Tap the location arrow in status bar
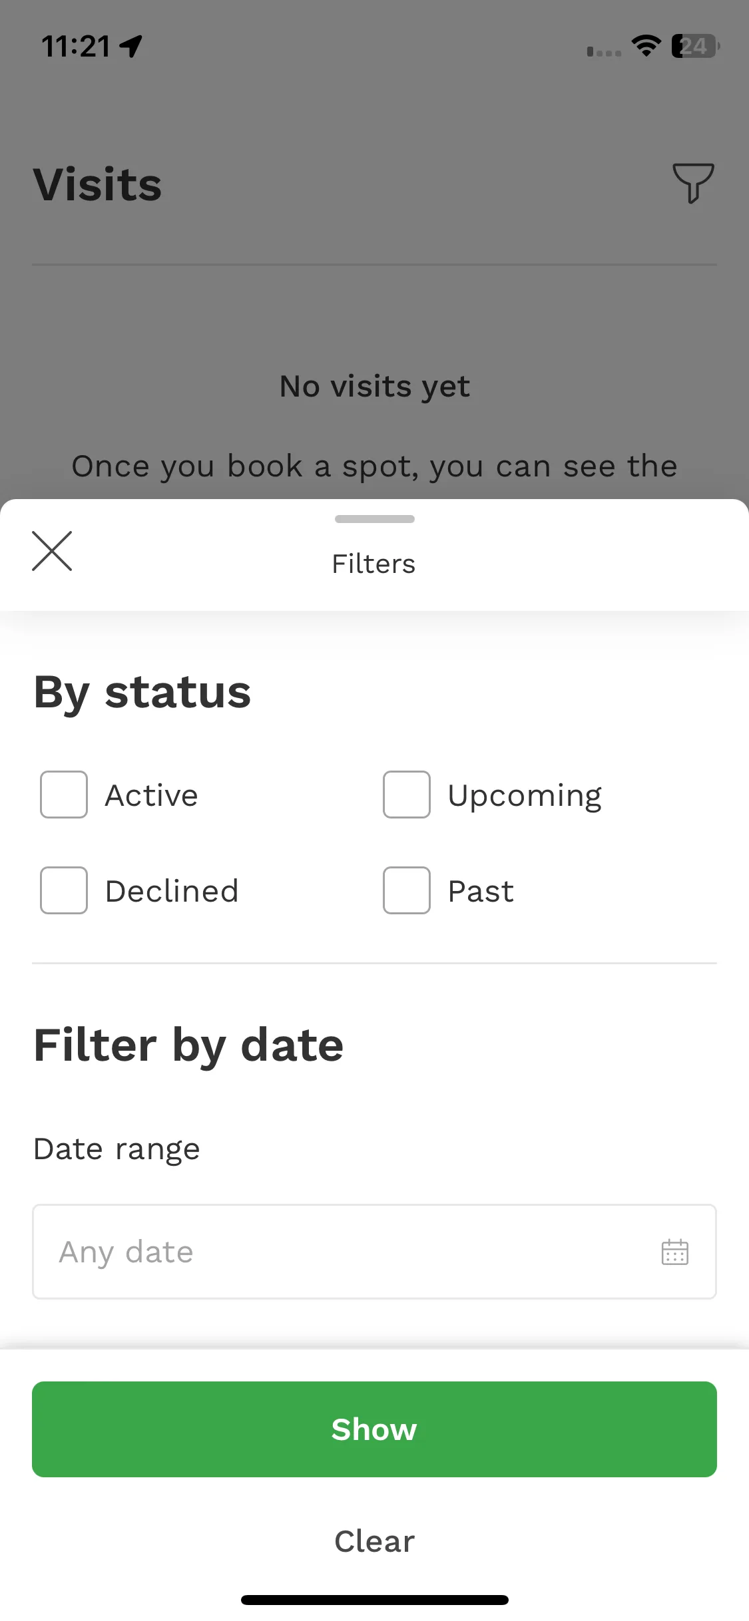Image resolution: width=749 pixels, height=1621 pixels. pos(131,46)
